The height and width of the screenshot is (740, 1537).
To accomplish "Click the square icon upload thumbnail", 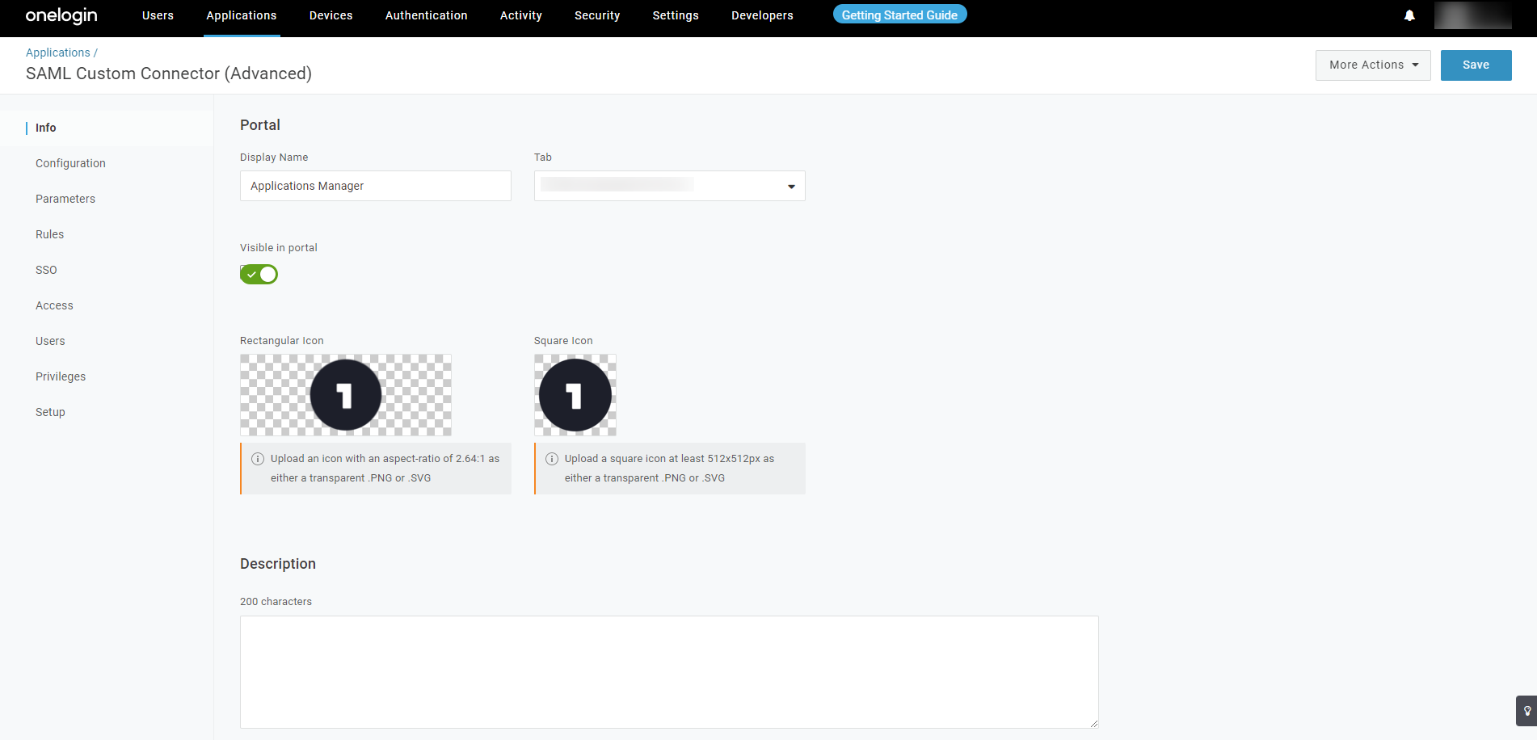I will tap(575, 395).
